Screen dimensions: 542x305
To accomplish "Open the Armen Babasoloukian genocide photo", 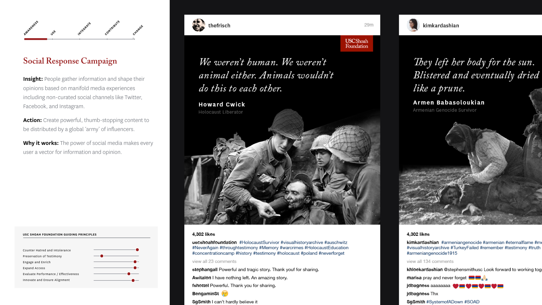I will click(470, 130).
